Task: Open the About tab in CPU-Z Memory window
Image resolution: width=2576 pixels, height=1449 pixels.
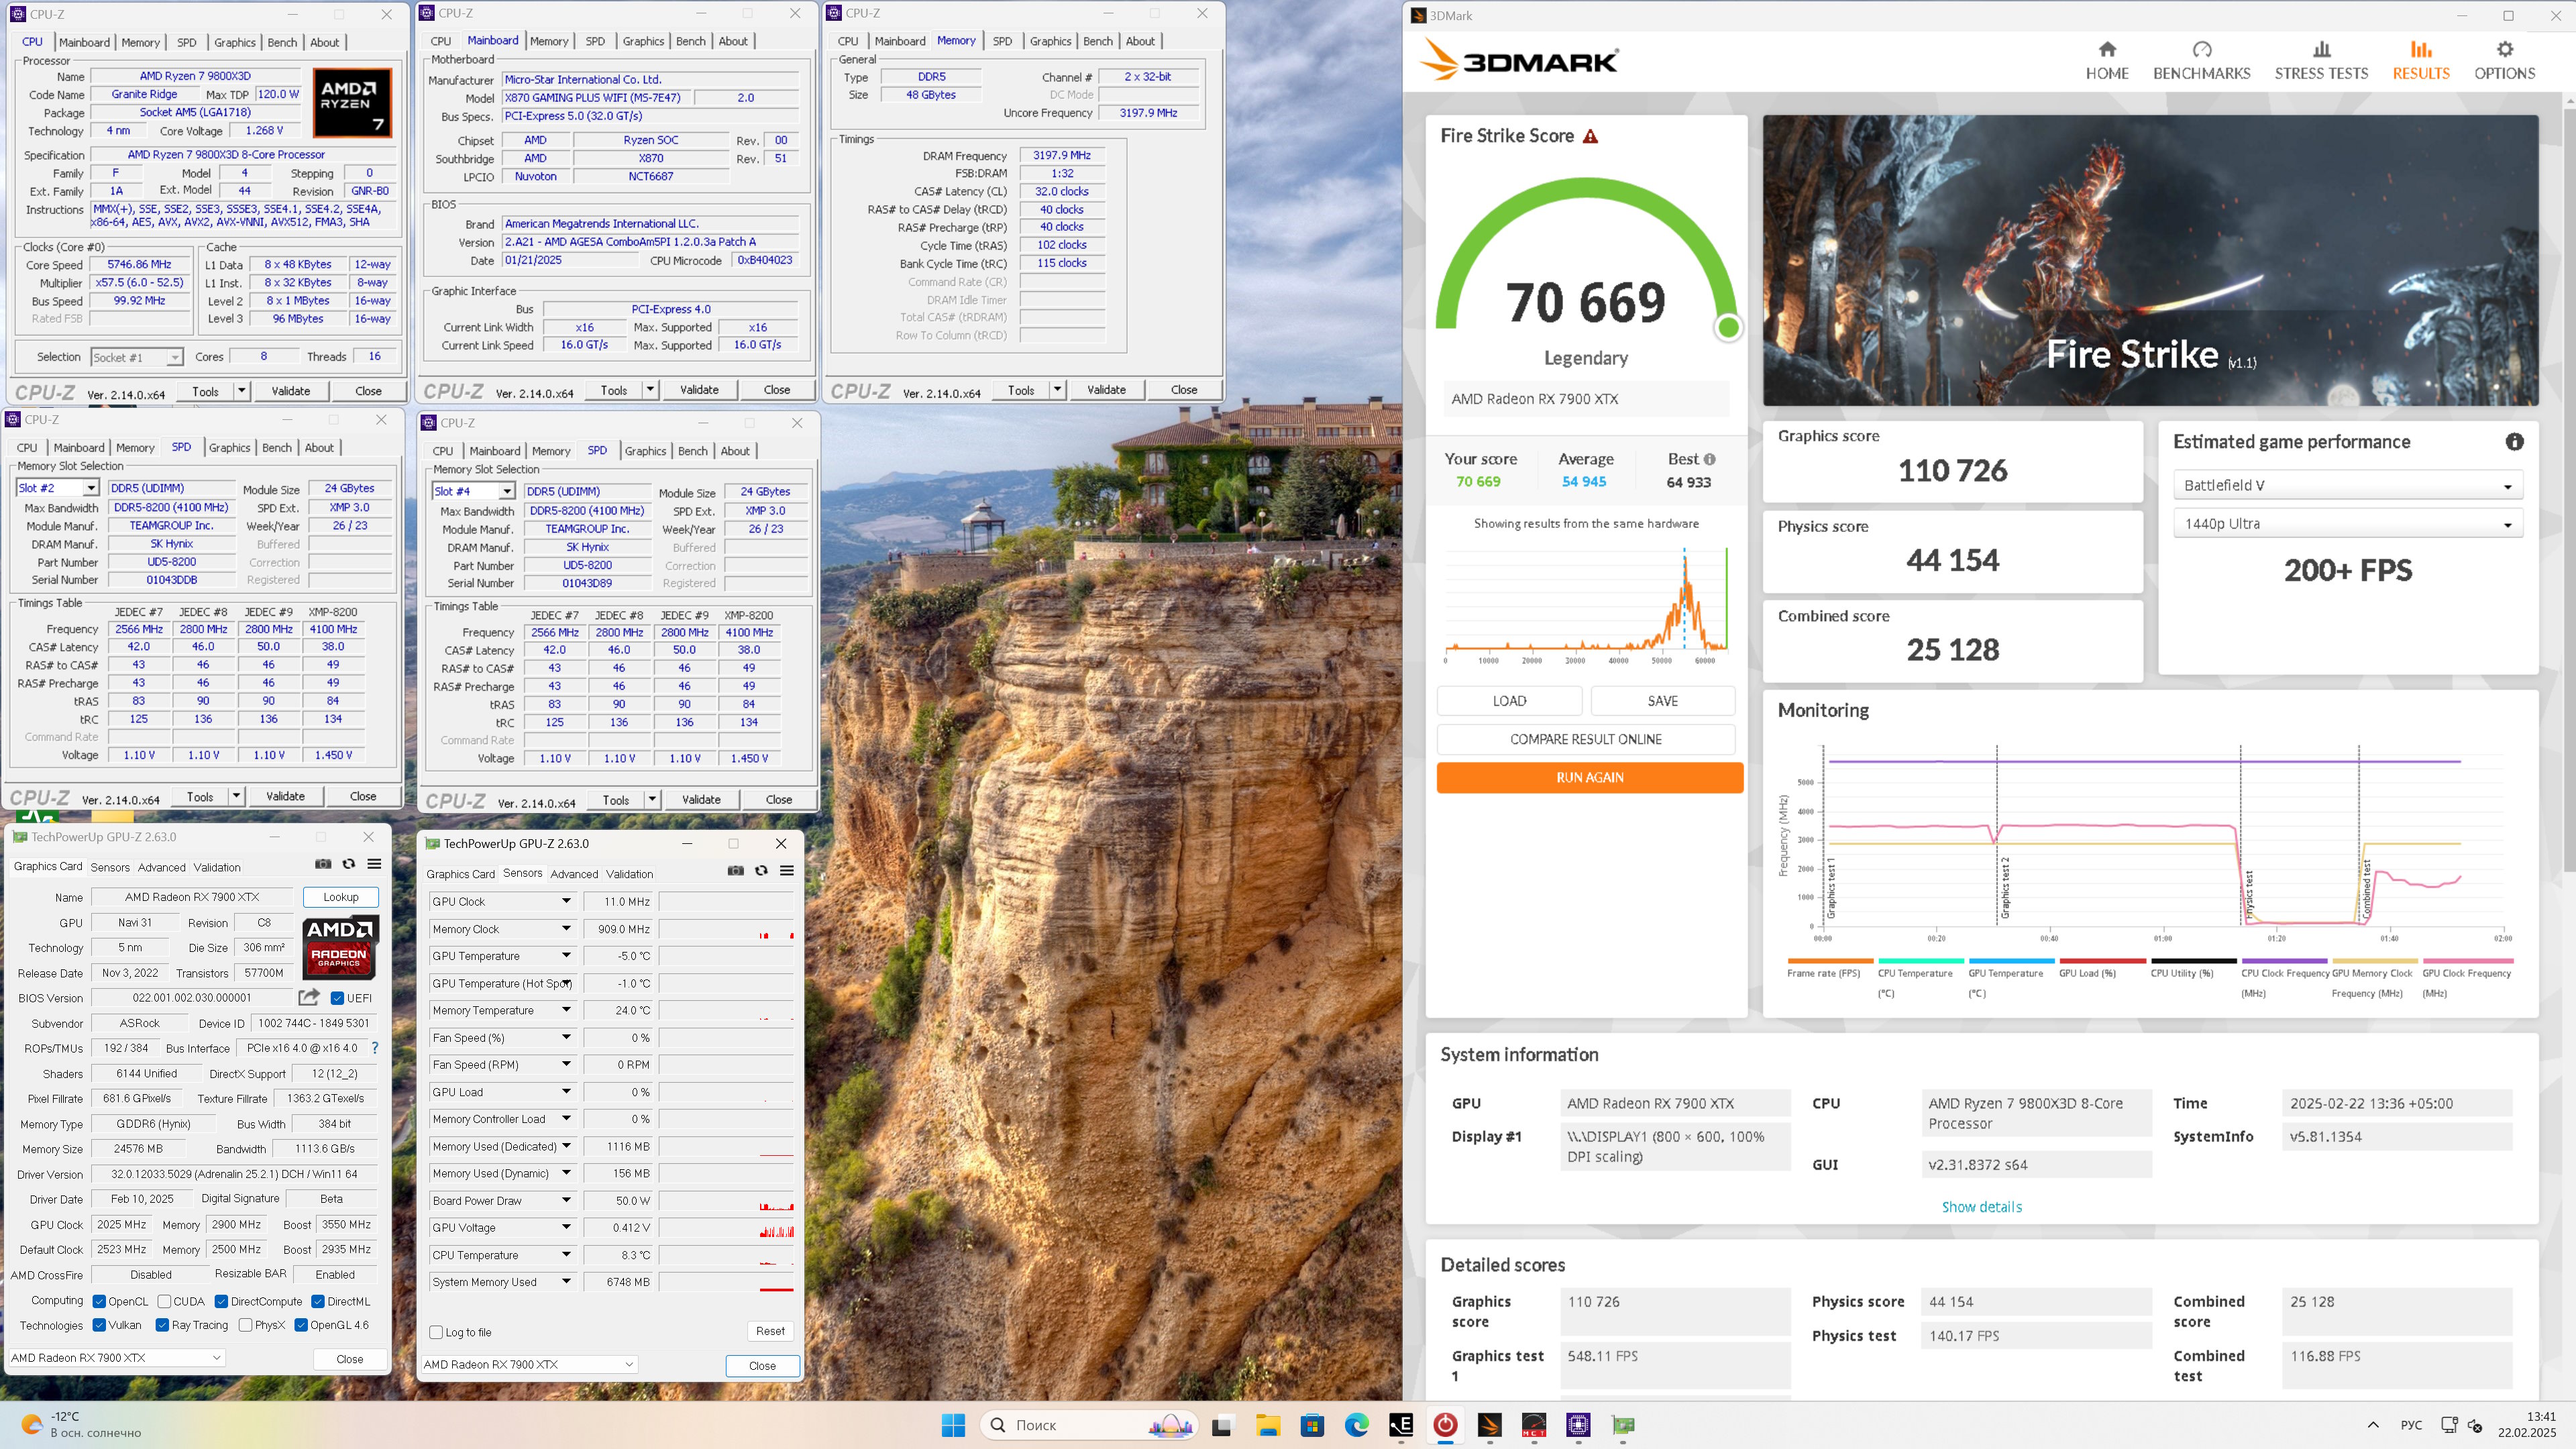Action: coord(1140,41)
